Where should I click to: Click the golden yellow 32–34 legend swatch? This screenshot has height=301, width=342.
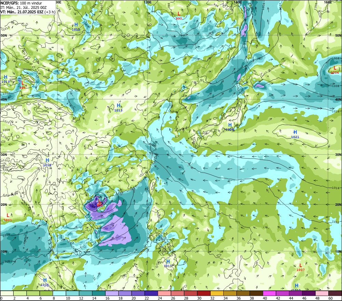click(217, 293)
